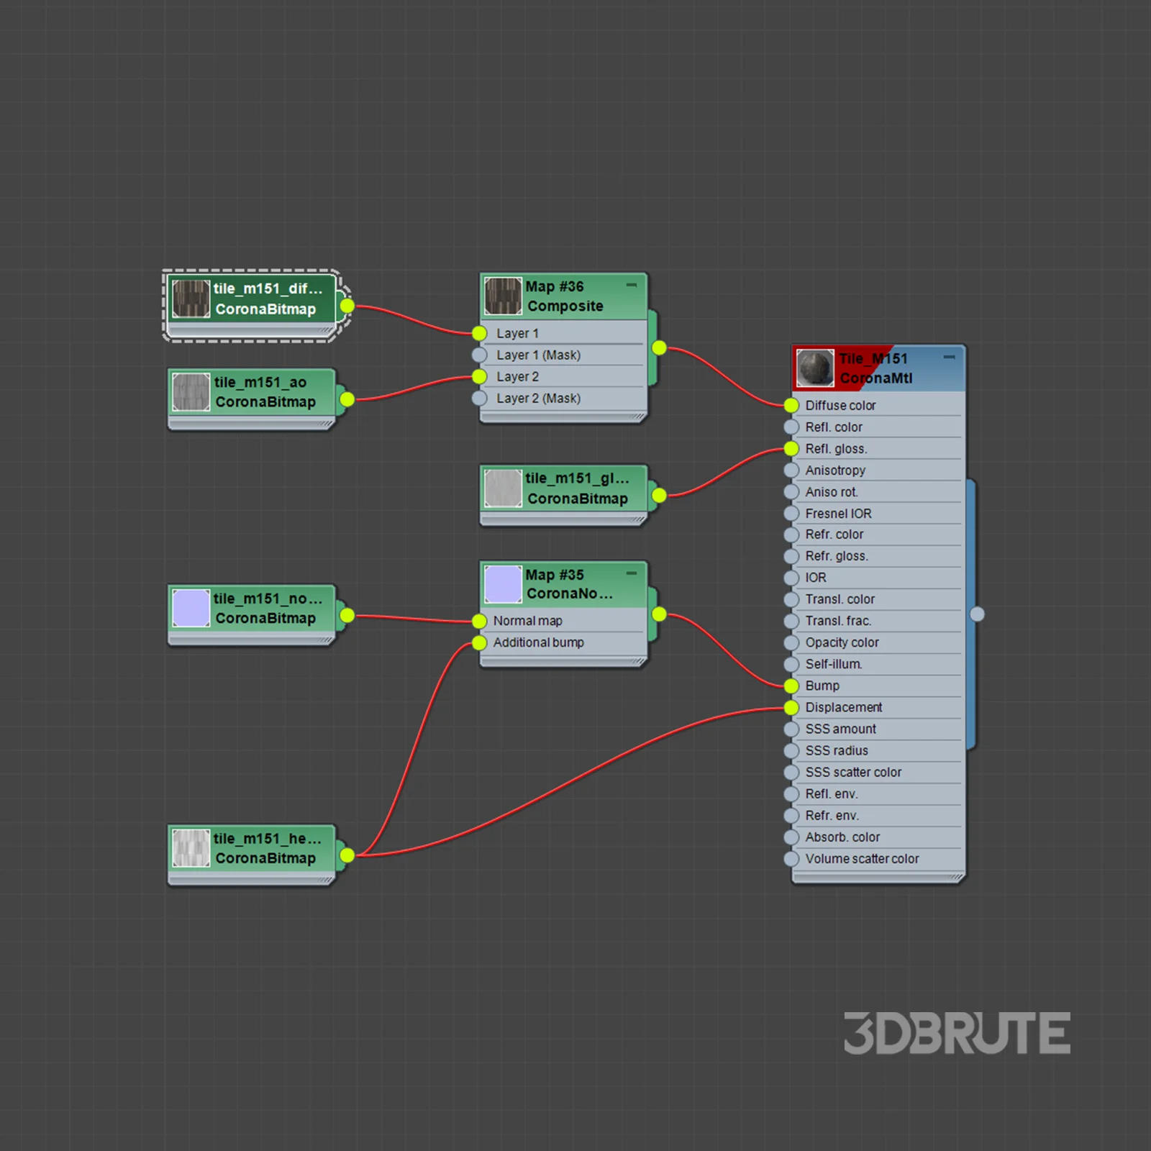Select the Bump slot label
Screen dimensions: 1151x1151
(x=822, y=686)
